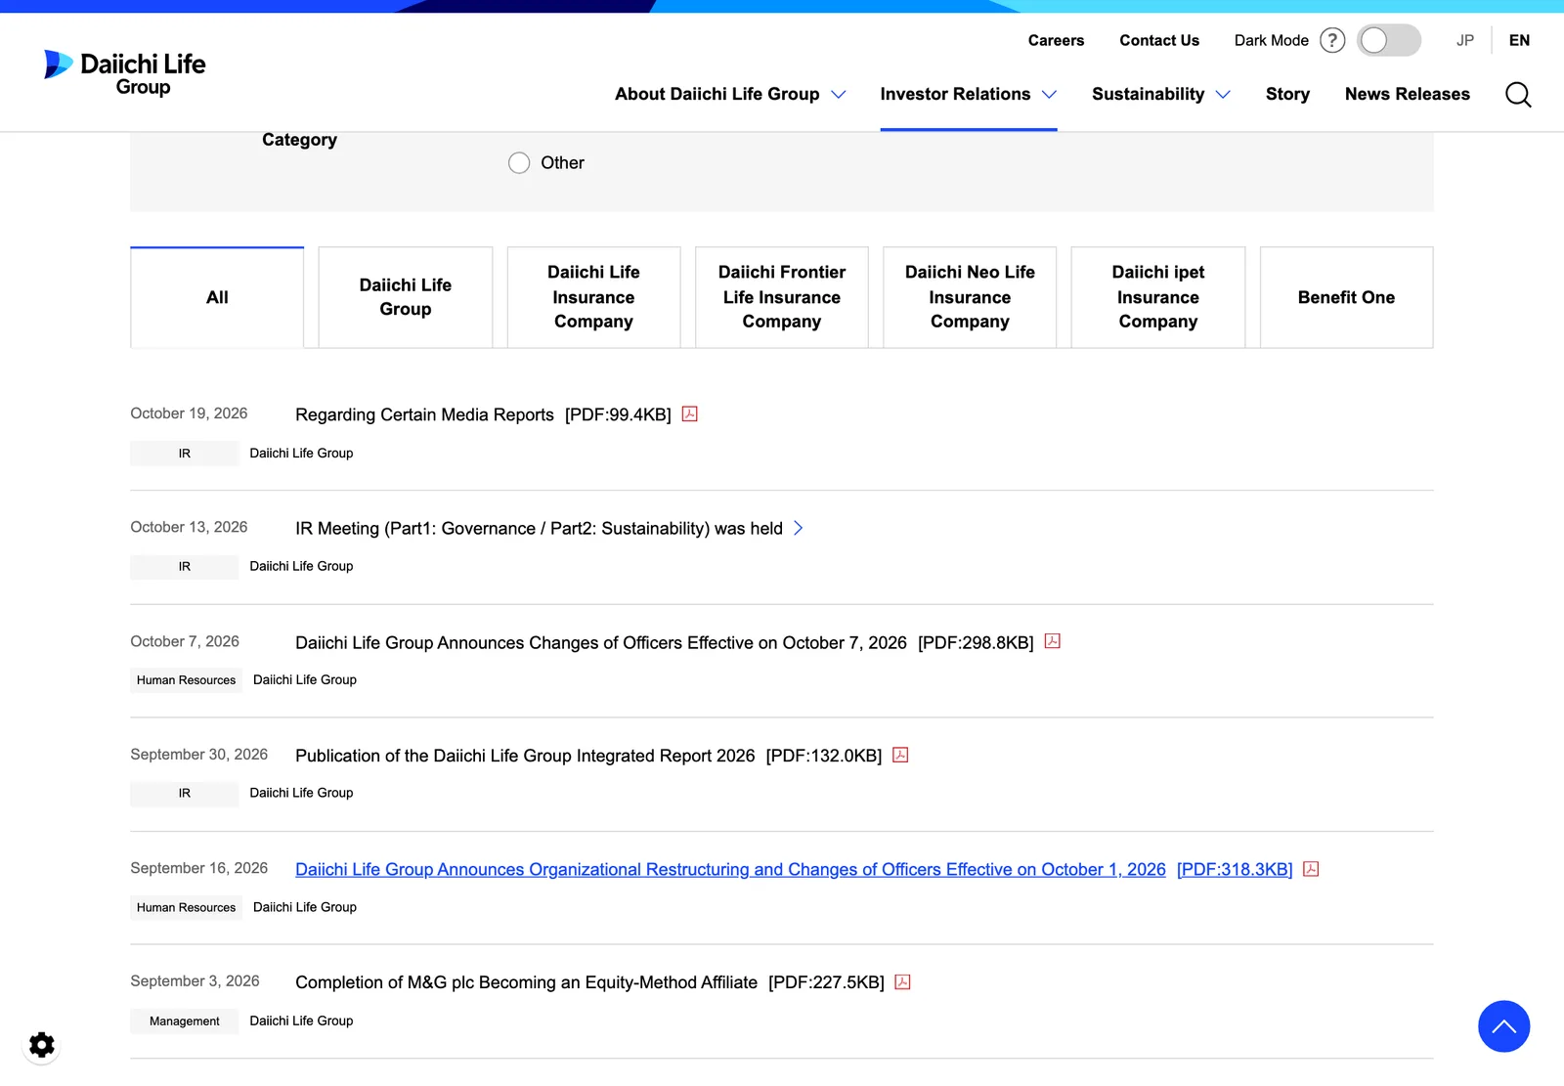This screenshot has height=1086, width=1564.
Task: Select the Benefit One tab
Action: click(x=1347, y=297)
